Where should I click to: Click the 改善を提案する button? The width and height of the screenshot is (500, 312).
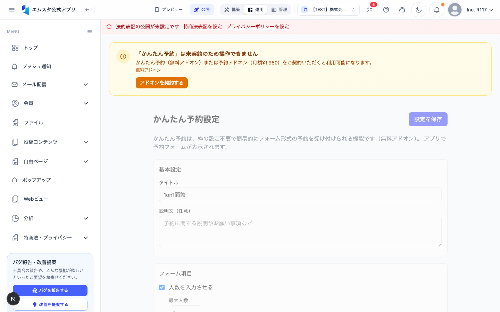coord(50,305)
